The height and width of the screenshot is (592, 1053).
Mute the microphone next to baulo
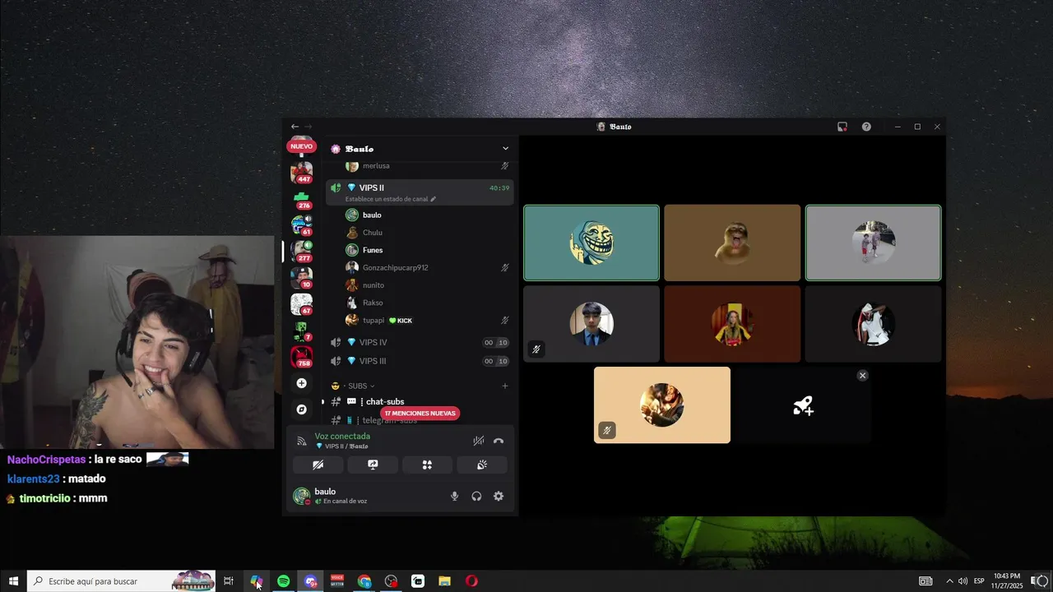[x=454, y=496]
